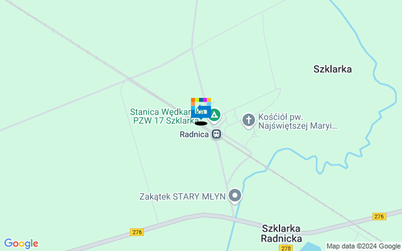Click the Google logo
Image resolution: width=402 pixels, height=251 pixels.
click(21, 243)
